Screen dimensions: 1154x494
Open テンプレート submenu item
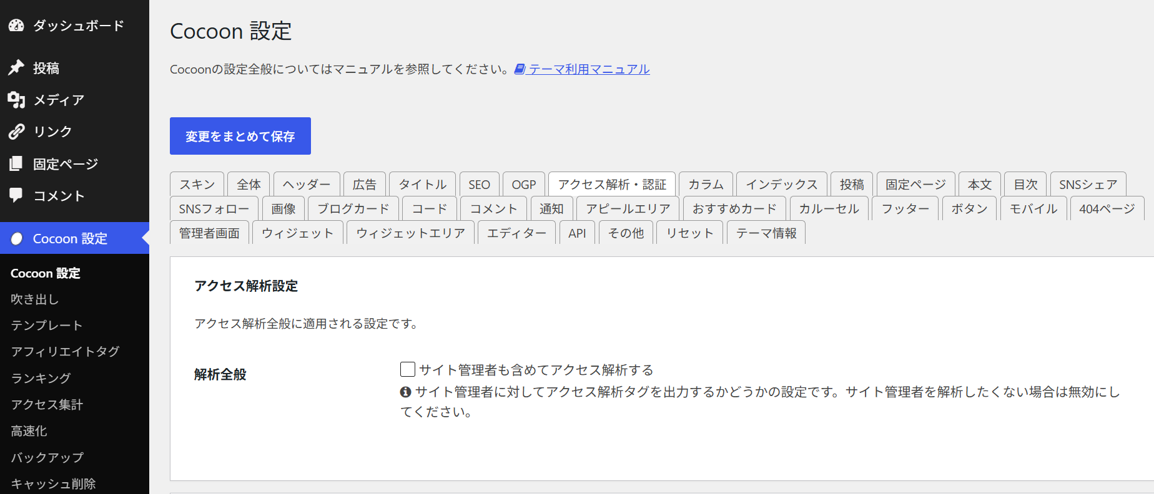[47, 326]
